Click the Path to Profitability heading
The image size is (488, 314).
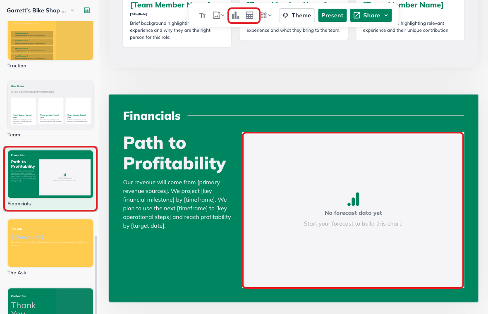[x=174, y=153]
